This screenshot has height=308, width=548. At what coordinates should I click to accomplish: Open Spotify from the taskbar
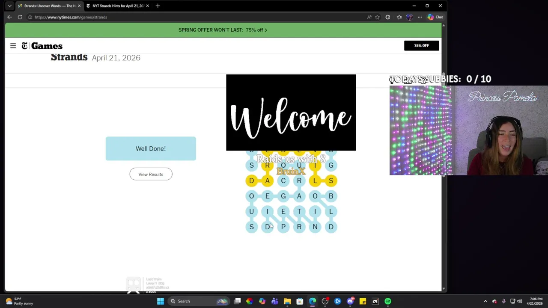387,301
